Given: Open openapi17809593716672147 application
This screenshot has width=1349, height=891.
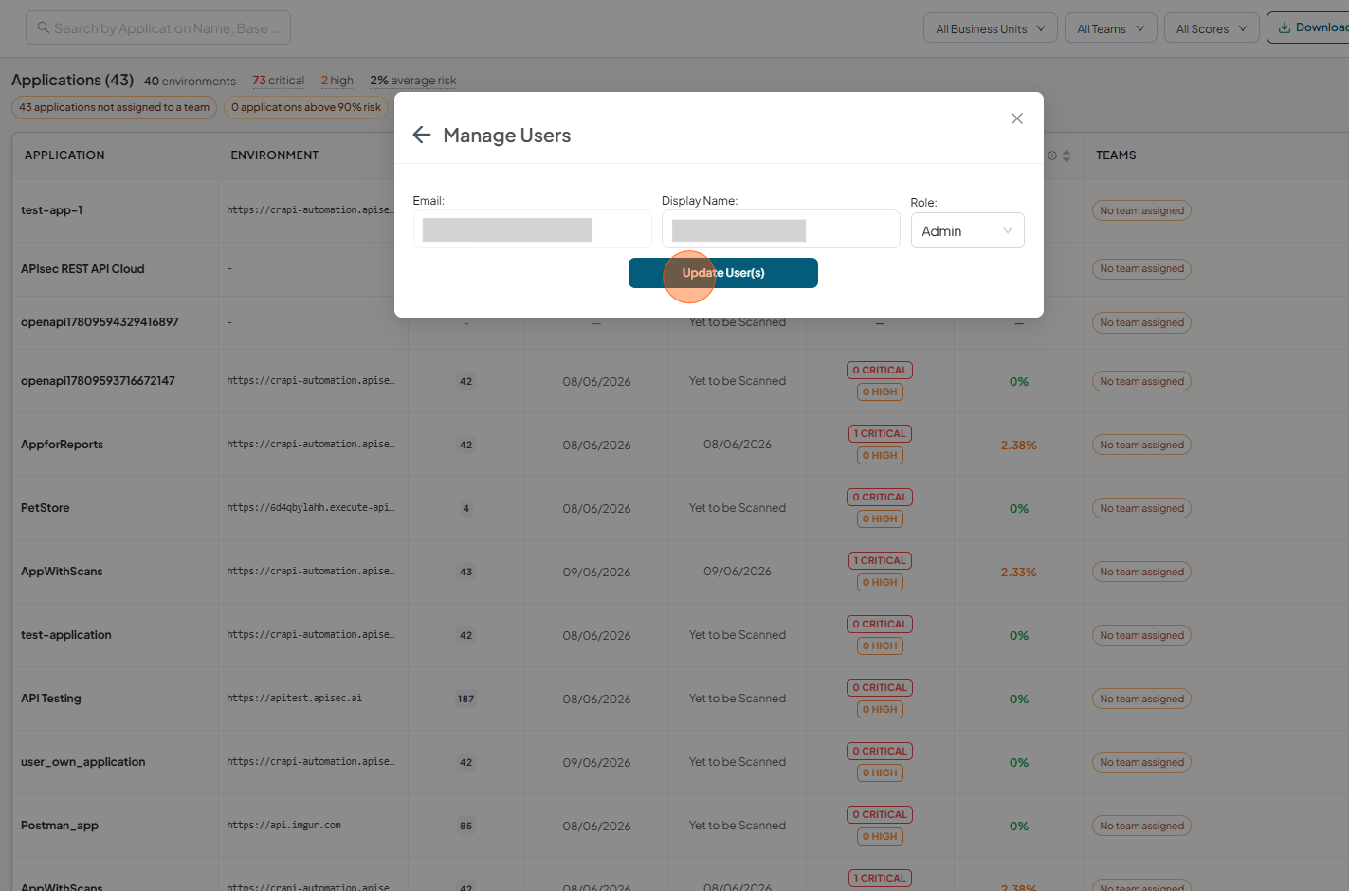Looking at the screenshot, I should coord(98,381).
